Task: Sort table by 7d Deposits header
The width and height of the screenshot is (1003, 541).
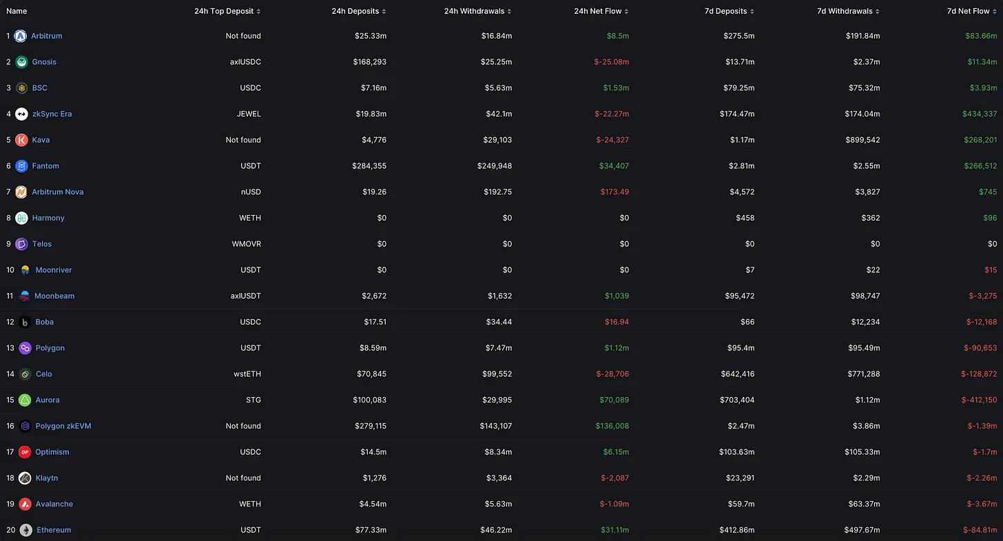Action: [x=739, y=11]
